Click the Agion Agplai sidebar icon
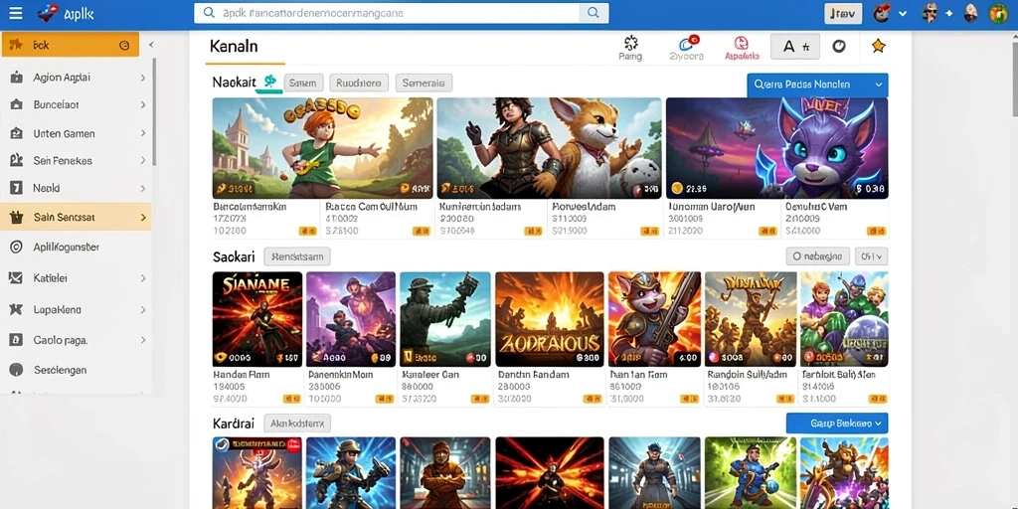The image size is (1018, 509). pyautogui.click(x=16, y=78)
